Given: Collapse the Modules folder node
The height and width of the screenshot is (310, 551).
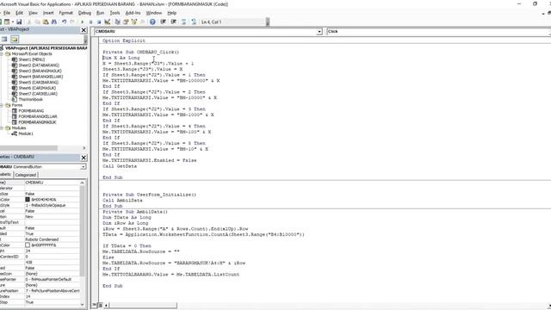Looking at the screenshot, I should (2, 128).
